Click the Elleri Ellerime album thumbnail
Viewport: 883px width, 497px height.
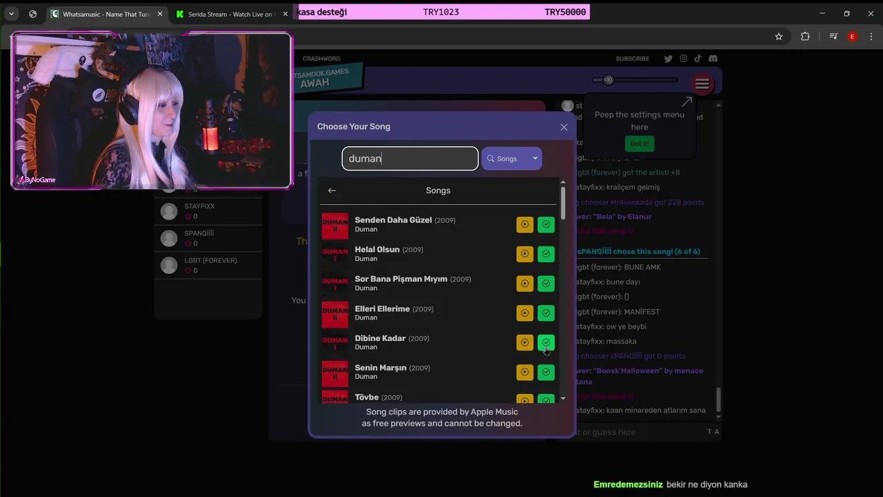point(335,313)
